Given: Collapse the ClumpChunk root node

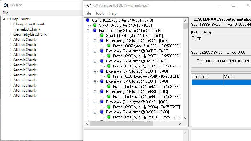Looking at the screenshot, I should point(4,19).
